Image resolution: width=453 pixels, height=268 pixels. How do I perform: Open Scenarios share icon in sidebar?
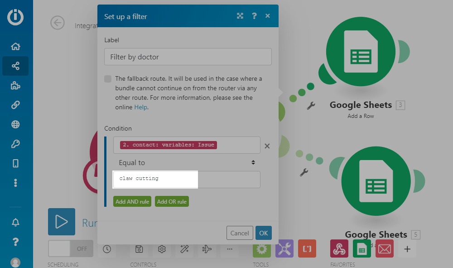[x=15, y=66]
